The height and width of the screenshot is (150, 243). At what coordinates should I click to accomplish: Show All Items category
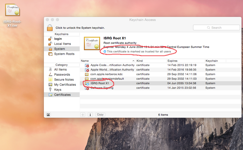coord(62,69)
